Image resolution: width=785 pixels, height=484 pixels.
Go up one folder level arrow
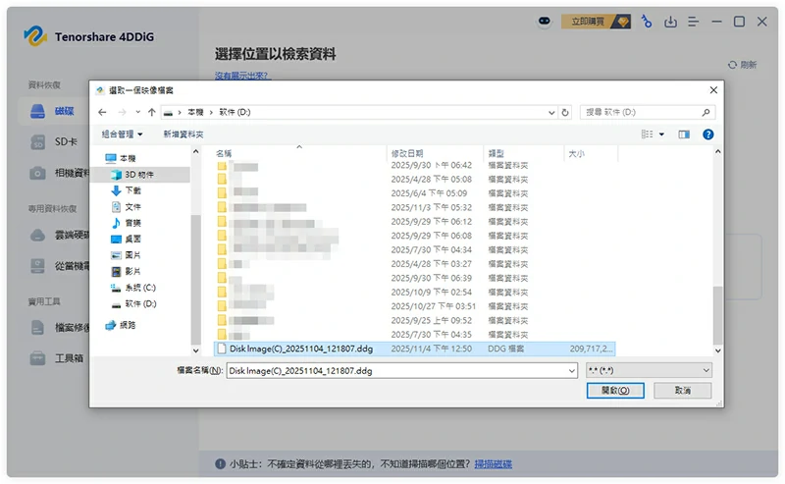pyautogui.click(x=152, y=112)
